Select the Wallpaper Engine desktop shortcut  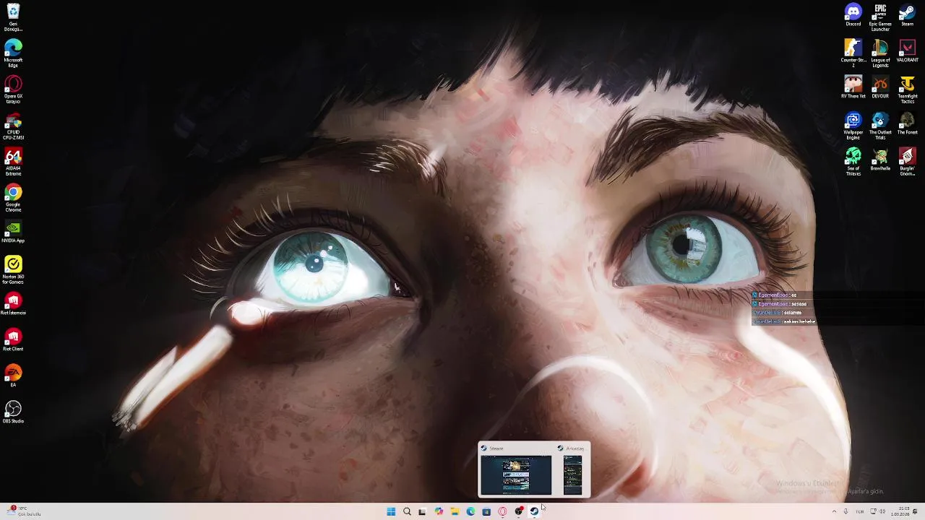pos(853,126)
